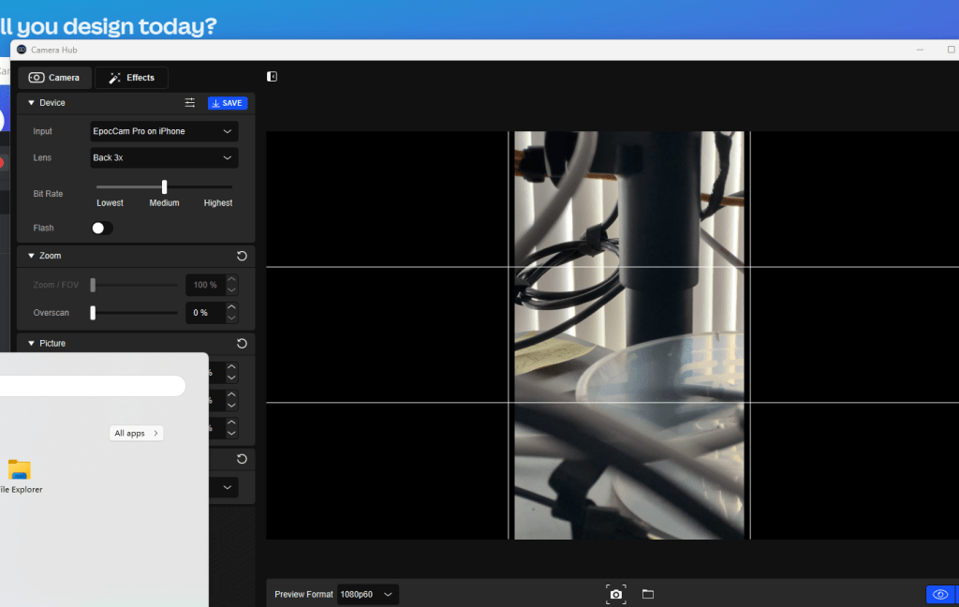
Task: Open the Preview Format 1080p60 dropdown
Action: pyautogui.click(x=367, y=594)
